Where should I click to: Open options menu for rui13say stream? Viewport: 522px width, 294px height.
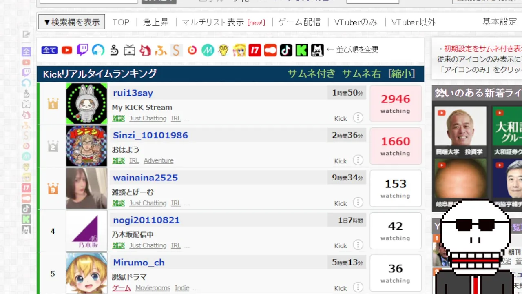point(358,118)
